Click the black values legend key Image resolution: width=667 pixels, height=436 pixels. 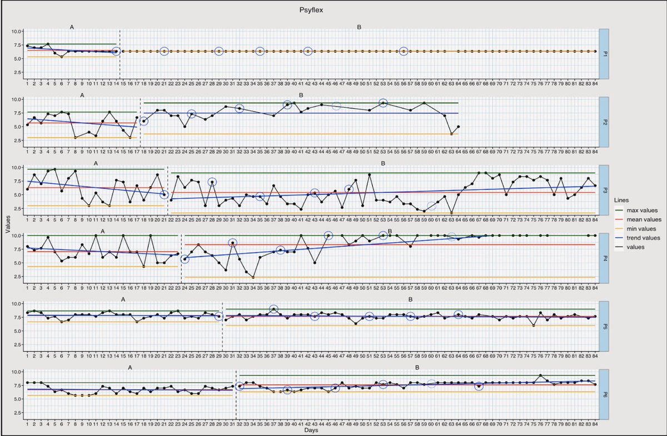coord(620,247)
